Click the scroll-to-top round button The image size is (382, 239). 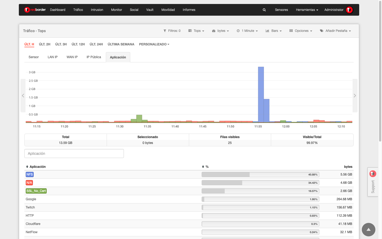click(x=368, y=229)
